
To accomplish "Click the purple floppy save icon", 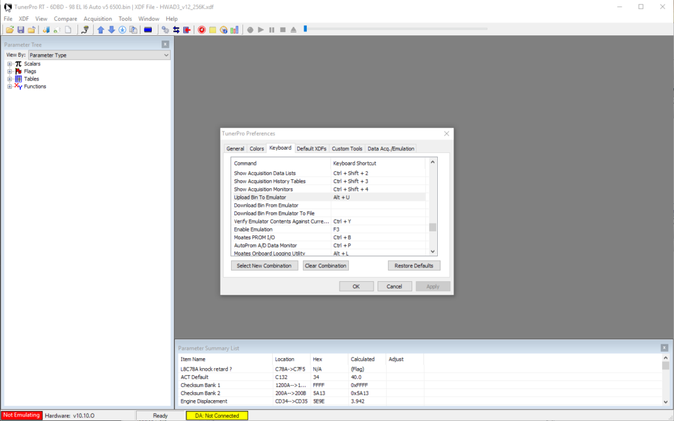I will pyautogui.click(x=21, y=29).
